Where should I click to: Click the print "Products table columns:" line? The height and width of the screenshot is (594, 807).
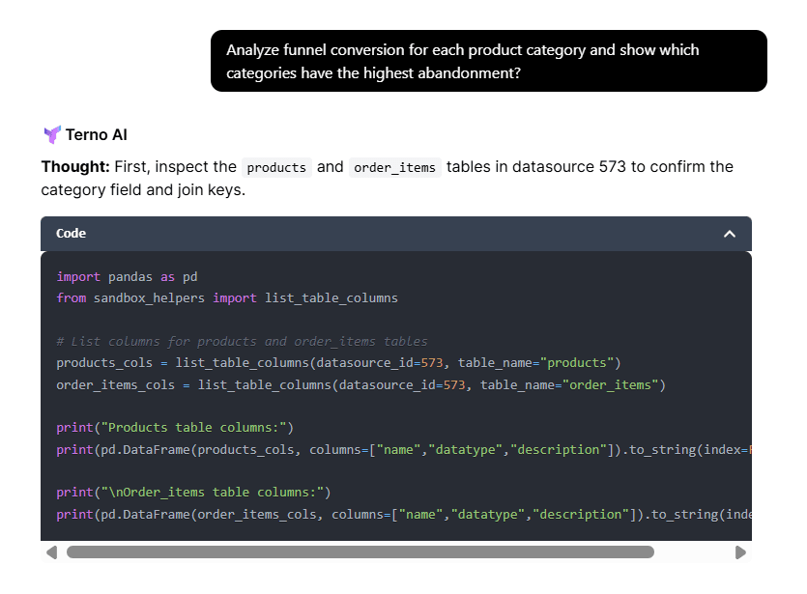click(x=175, y=427)
